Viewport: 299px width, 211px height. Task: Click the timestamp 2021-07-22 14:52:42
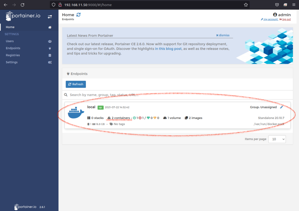click(x=117, y=107)
